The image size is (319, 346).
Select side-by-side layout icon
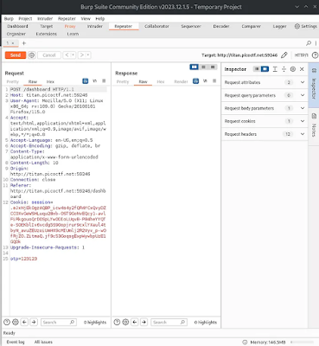point(195,67)
